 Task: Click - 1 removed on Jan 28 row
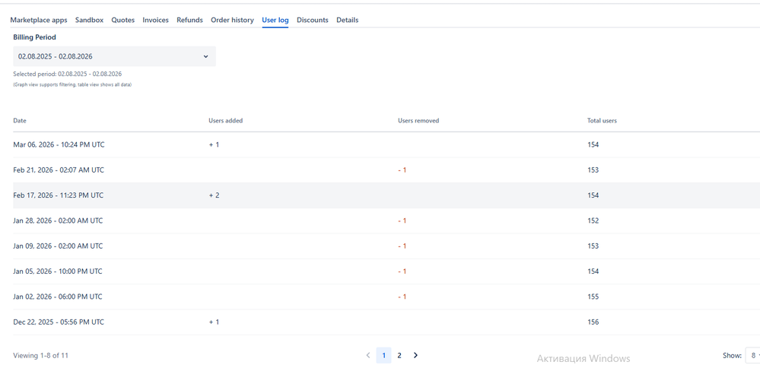[x=402, y=221]
